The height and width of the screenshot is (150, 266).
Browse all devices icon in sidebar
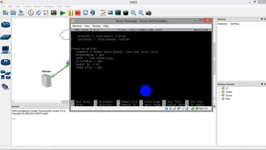point(5,75)
